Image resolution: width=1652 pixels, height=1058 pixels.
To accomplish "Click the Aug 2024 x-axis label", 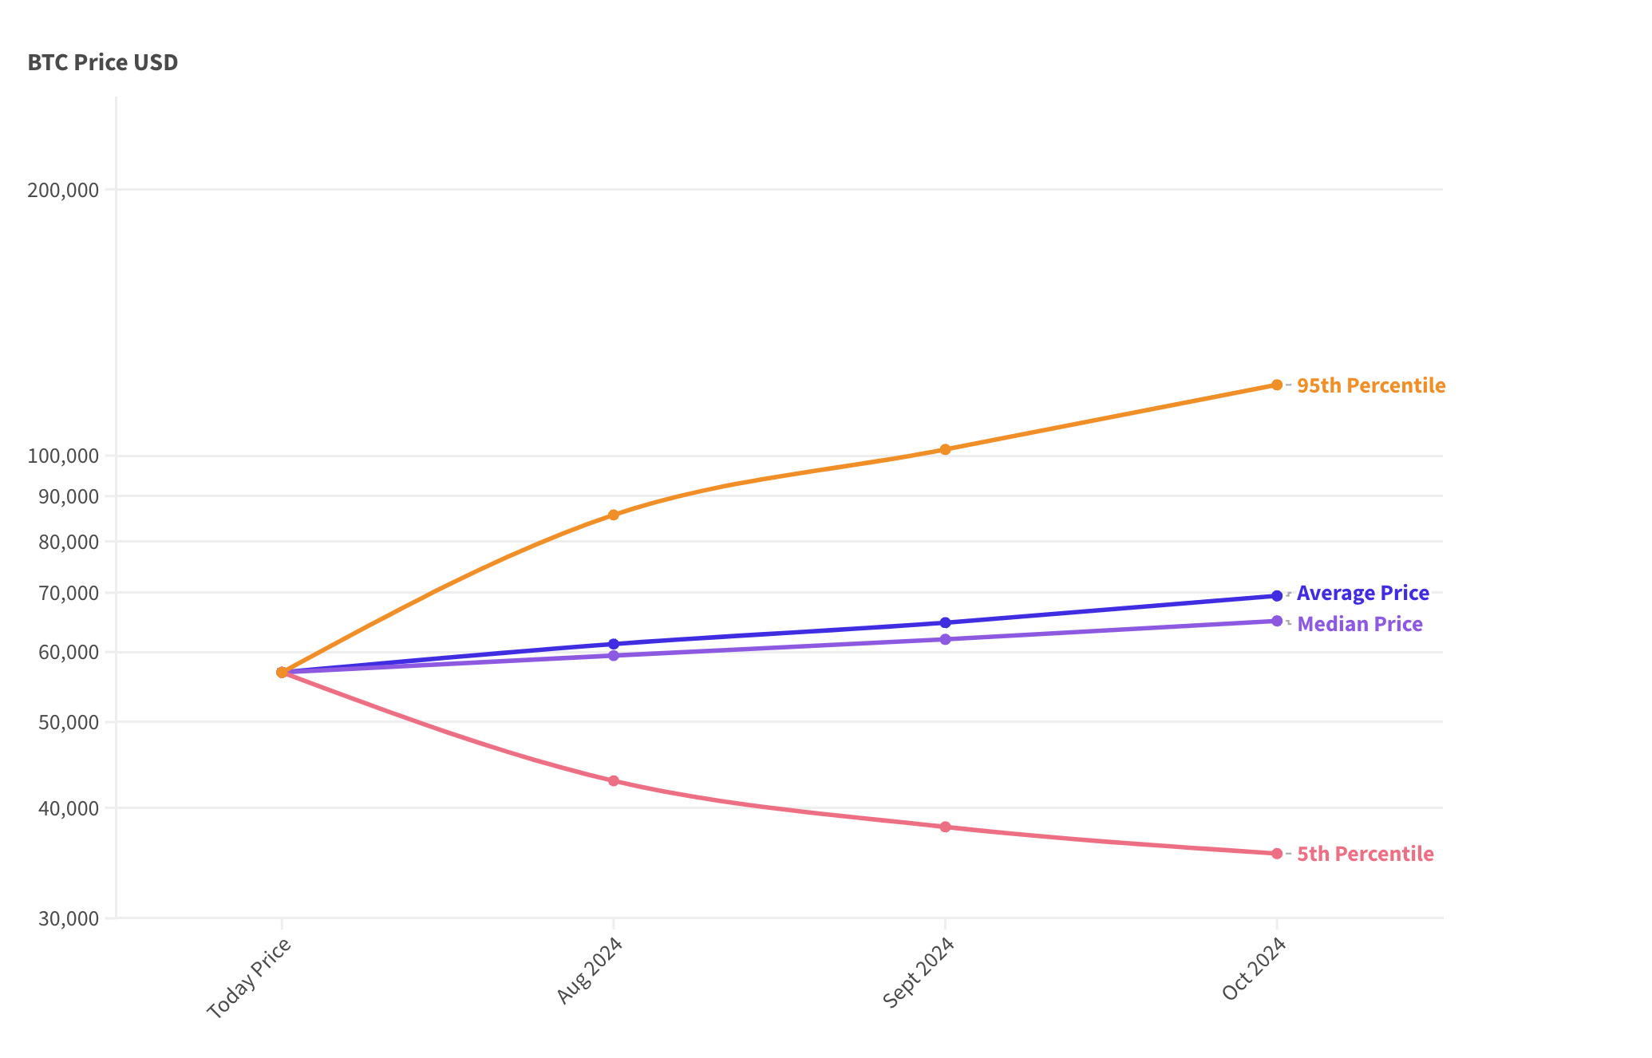I will coord(589,970).
